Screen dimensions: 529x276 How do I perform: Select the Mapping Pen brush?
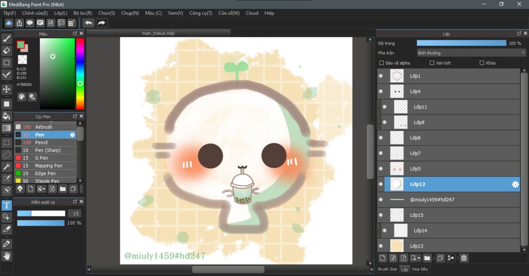coord(45,166)
